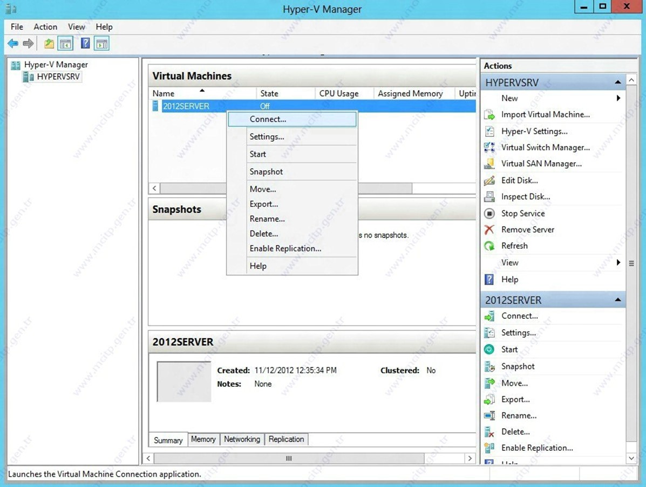The height and width of the screenshot is (487, 646).
Task: Choose Start from the context menu
Action: point(292,154)
